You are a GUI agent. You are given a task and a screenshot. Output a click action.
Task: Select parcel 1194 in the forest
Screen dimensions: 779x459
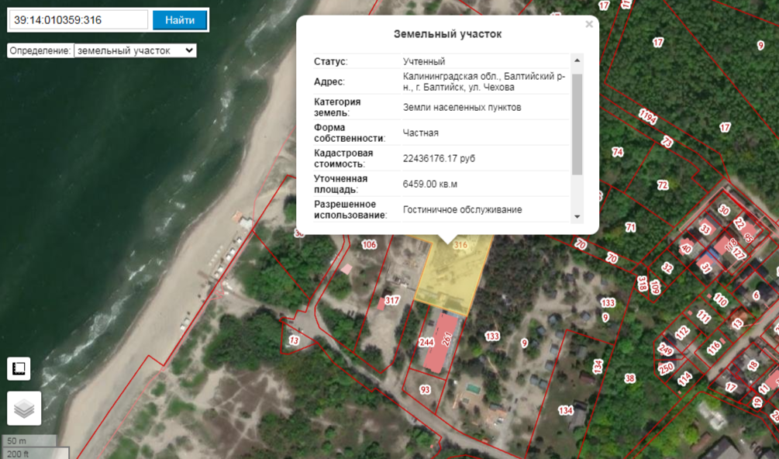[x=647, y=118]
